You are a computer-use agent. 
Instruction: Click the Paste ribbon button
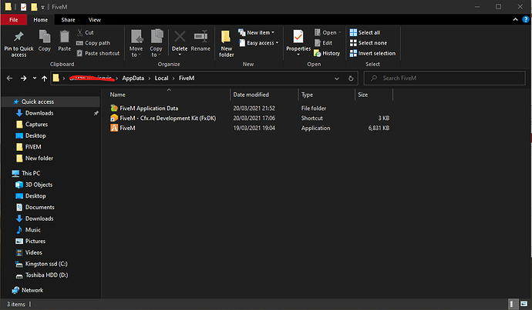pyautogui.click(x=64, y=41)
